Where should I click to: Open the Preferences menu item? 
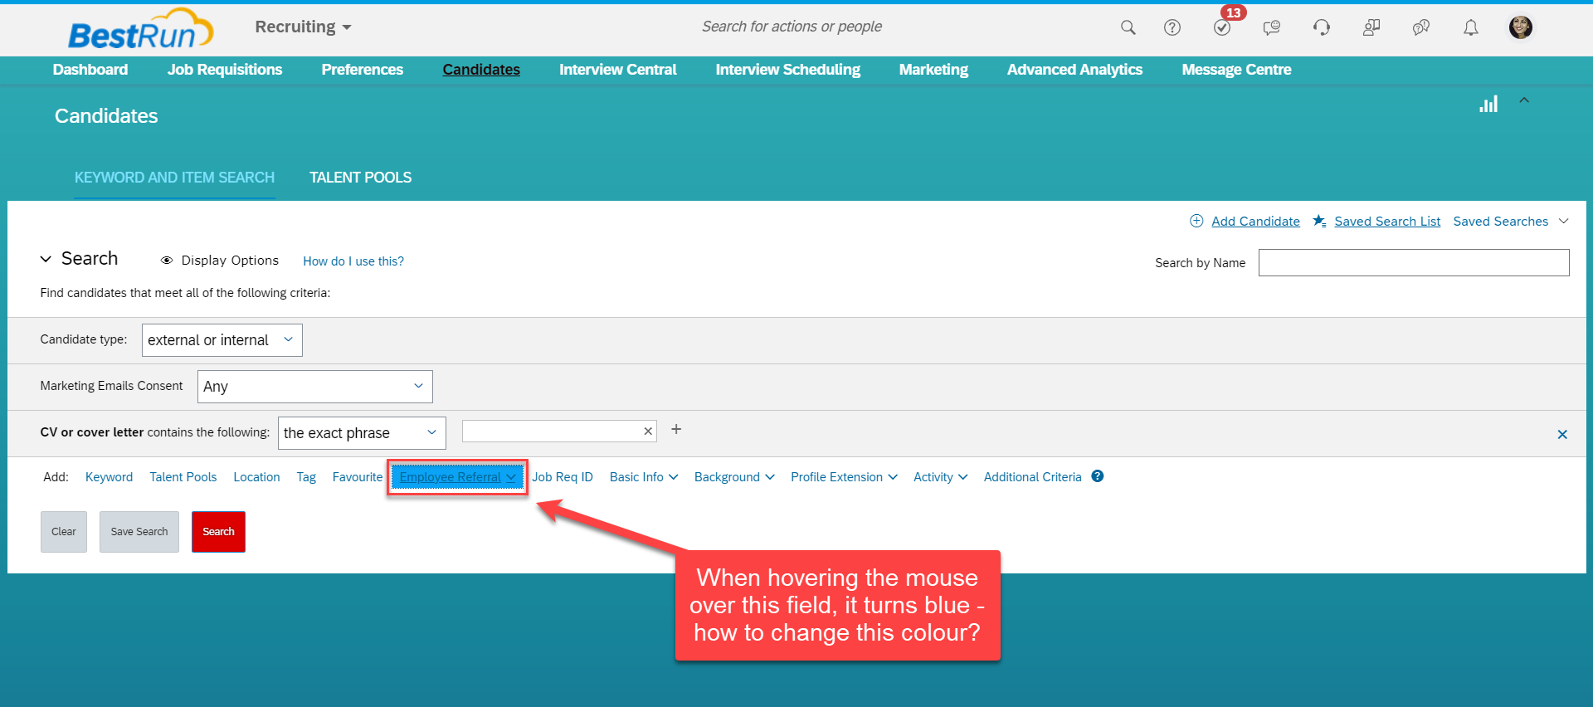click(363, 70)
